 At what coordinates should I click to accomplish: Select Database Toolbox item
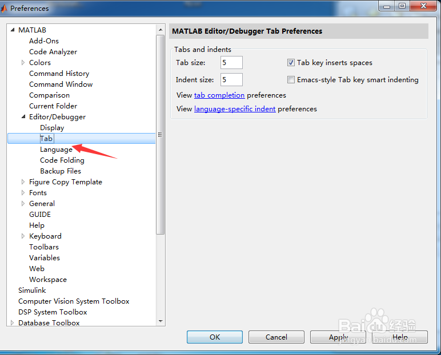point(49,322)
